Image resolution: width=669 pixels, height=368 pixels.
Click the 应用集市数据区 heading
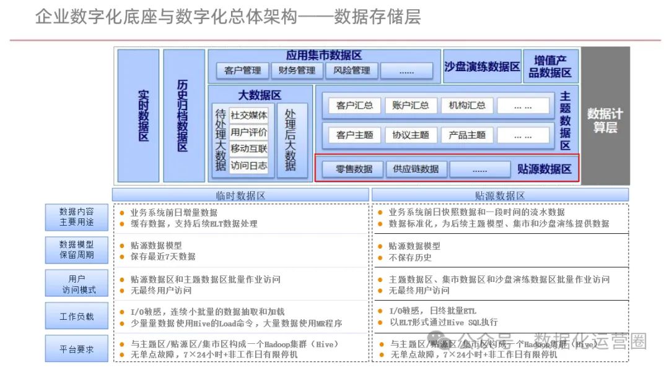pos(324,56)
